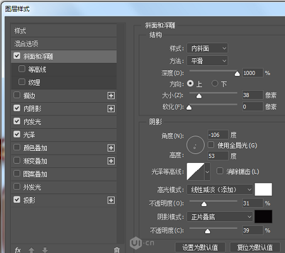Viewport: 285px width, 253px height.
Task: Uncheck the 内阴影 checkbox
Action: [17, 108]
